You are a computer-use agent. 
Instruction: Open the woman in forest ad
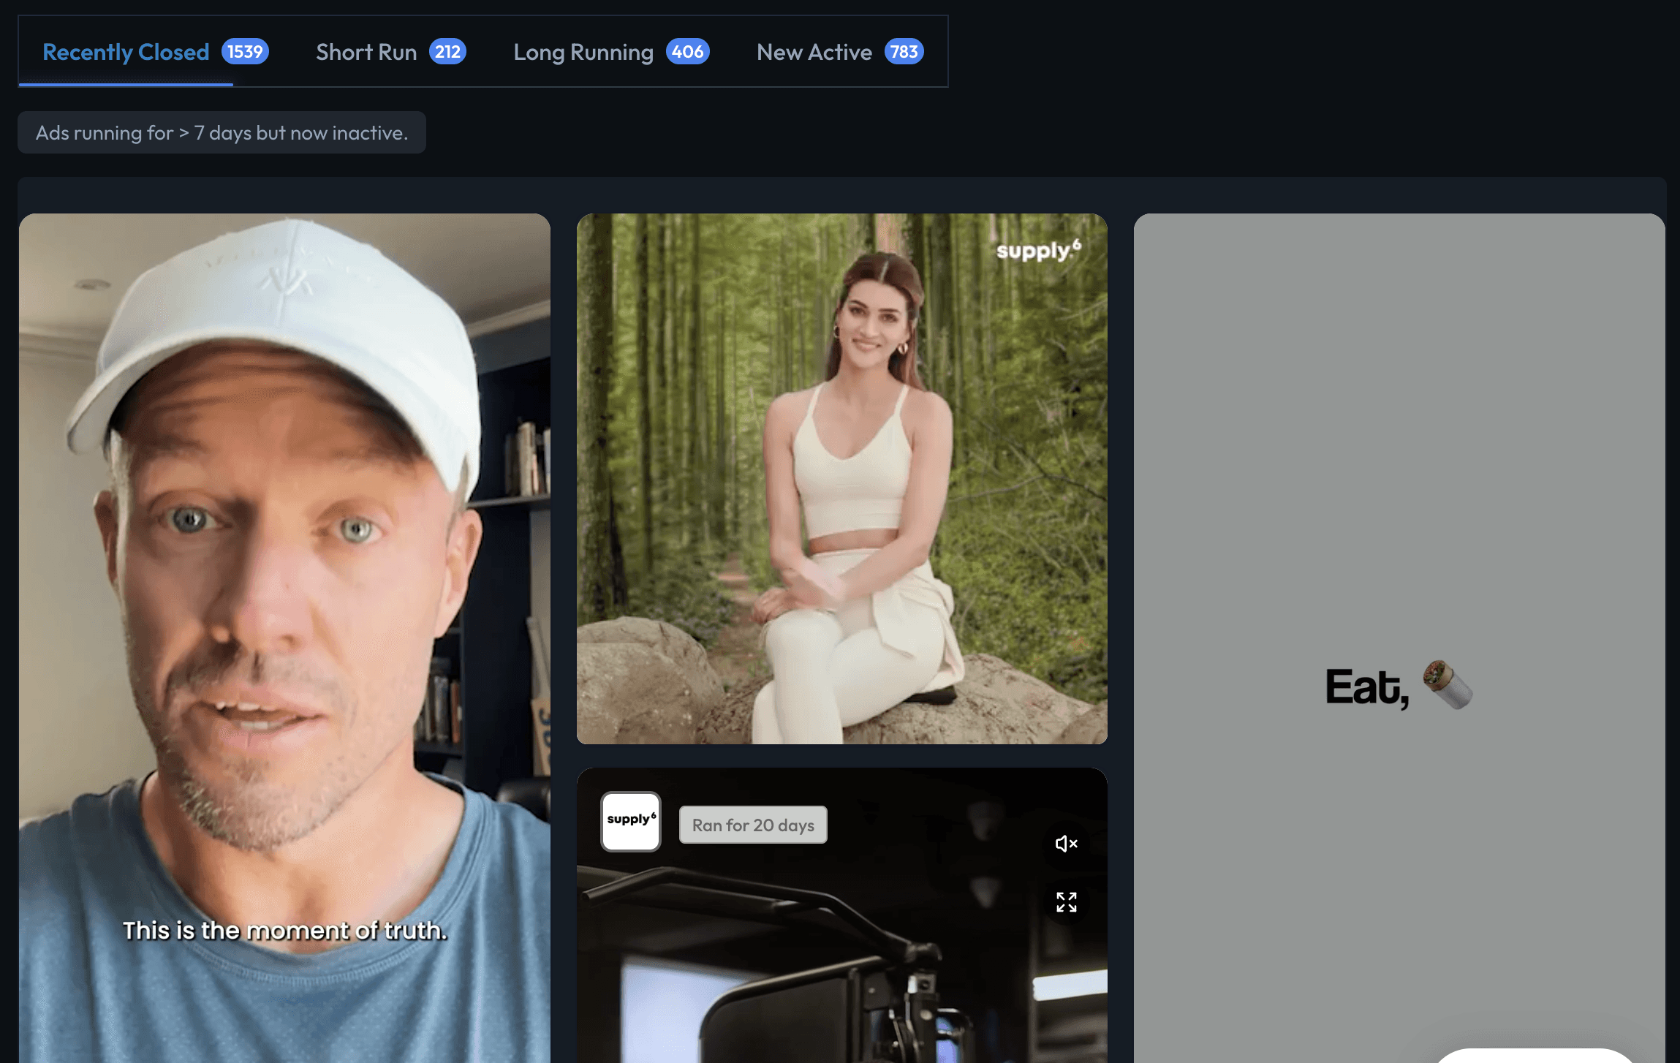(x=841, y=479)
